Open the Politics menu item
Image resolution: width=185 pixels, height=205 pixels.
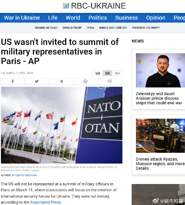point(98,18)
